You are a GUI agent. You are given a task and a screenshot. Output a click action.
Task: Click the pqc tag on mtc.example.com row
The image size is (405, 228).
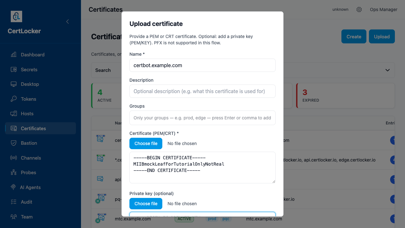point(226,218)
